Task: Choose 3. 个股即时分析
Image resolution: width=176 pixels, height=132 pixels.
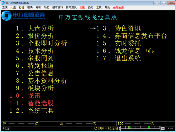Action: point(41,43)
